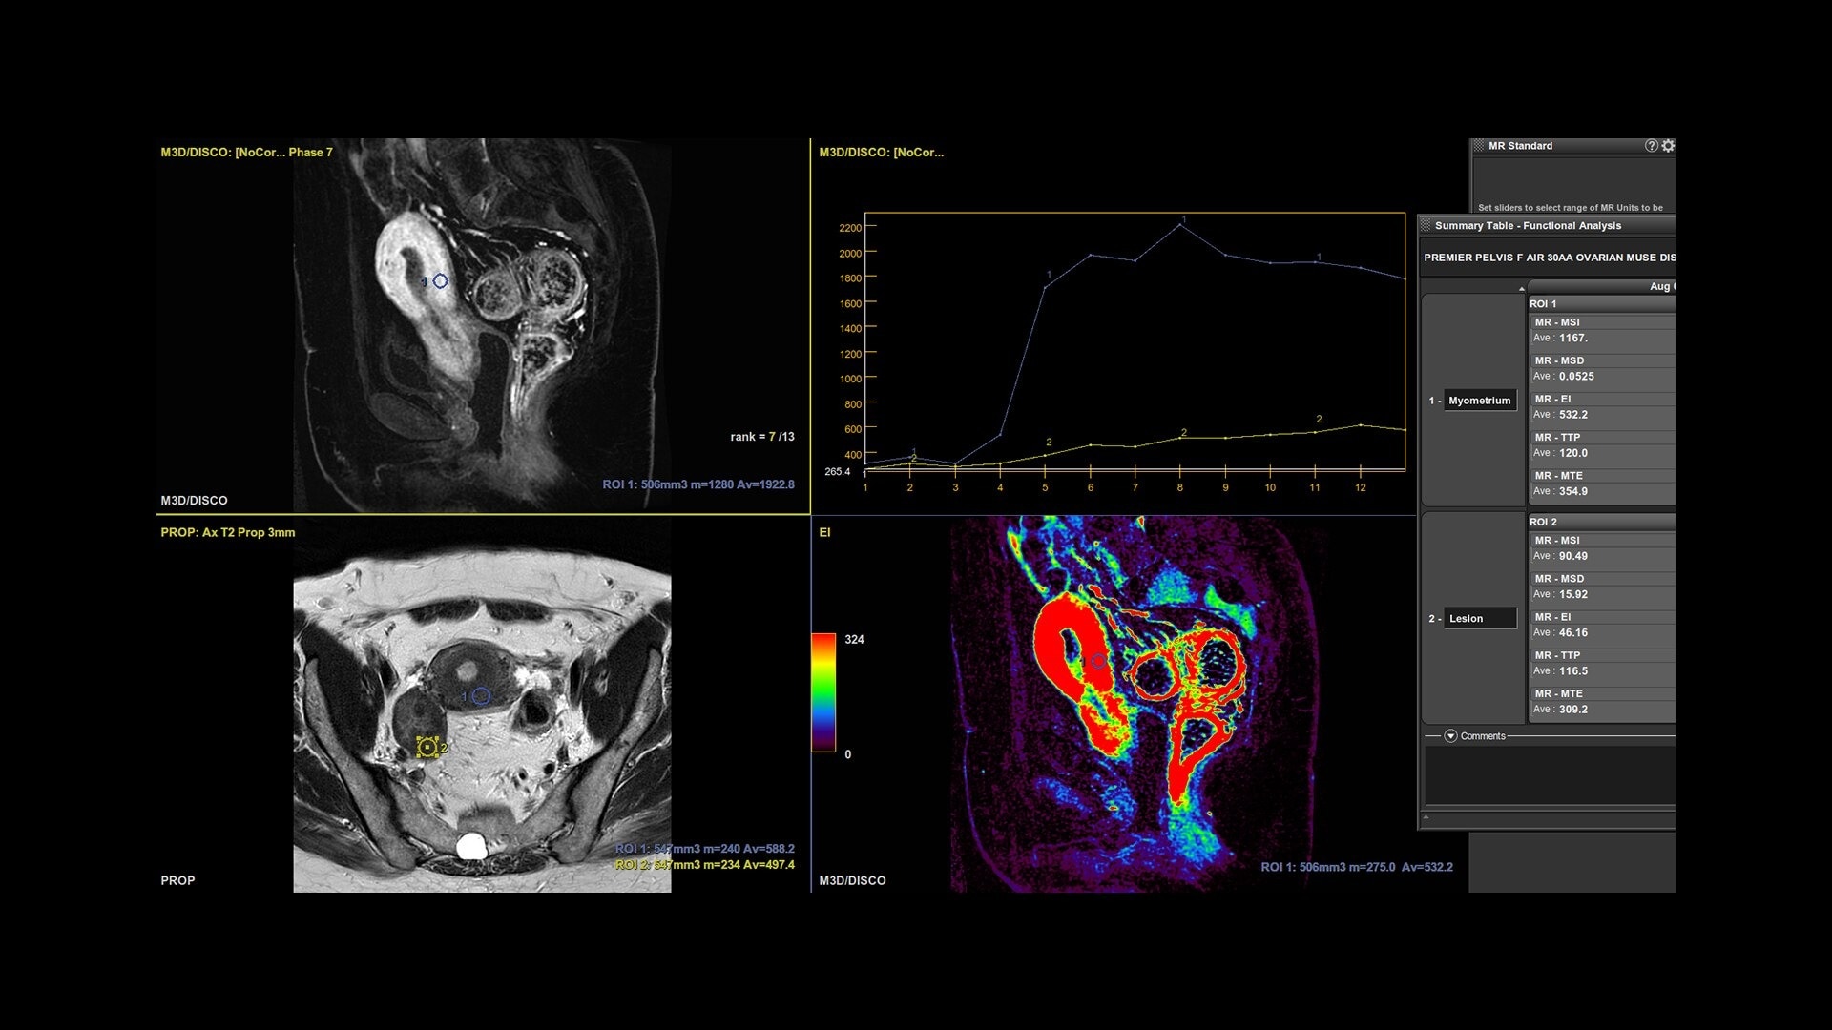1832x1030 pixels.
Task: Click phase 8 peak on blue curve
Action: [1180, 225]
